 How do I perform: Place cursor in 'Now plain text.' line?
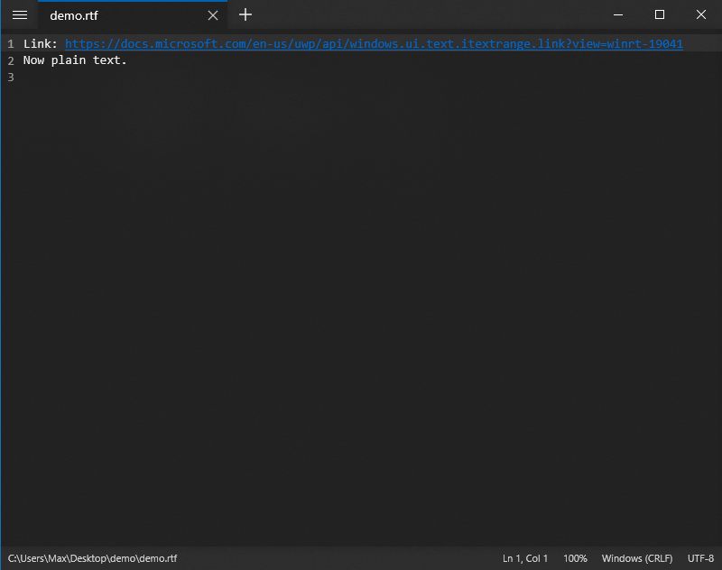point(75,60)
